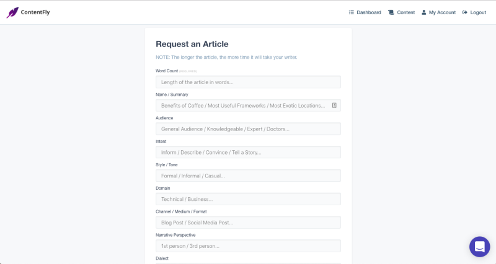Focus the Name / Summary input field
496x264 pixels.
click(248, 105)
